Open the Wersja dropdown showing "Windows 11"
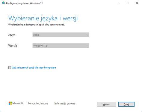 coord(61,46)
